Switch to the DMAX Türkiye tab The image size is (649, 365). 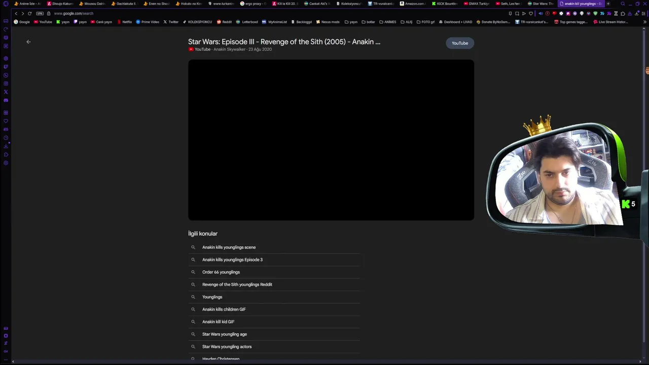[x=477, y=4]
